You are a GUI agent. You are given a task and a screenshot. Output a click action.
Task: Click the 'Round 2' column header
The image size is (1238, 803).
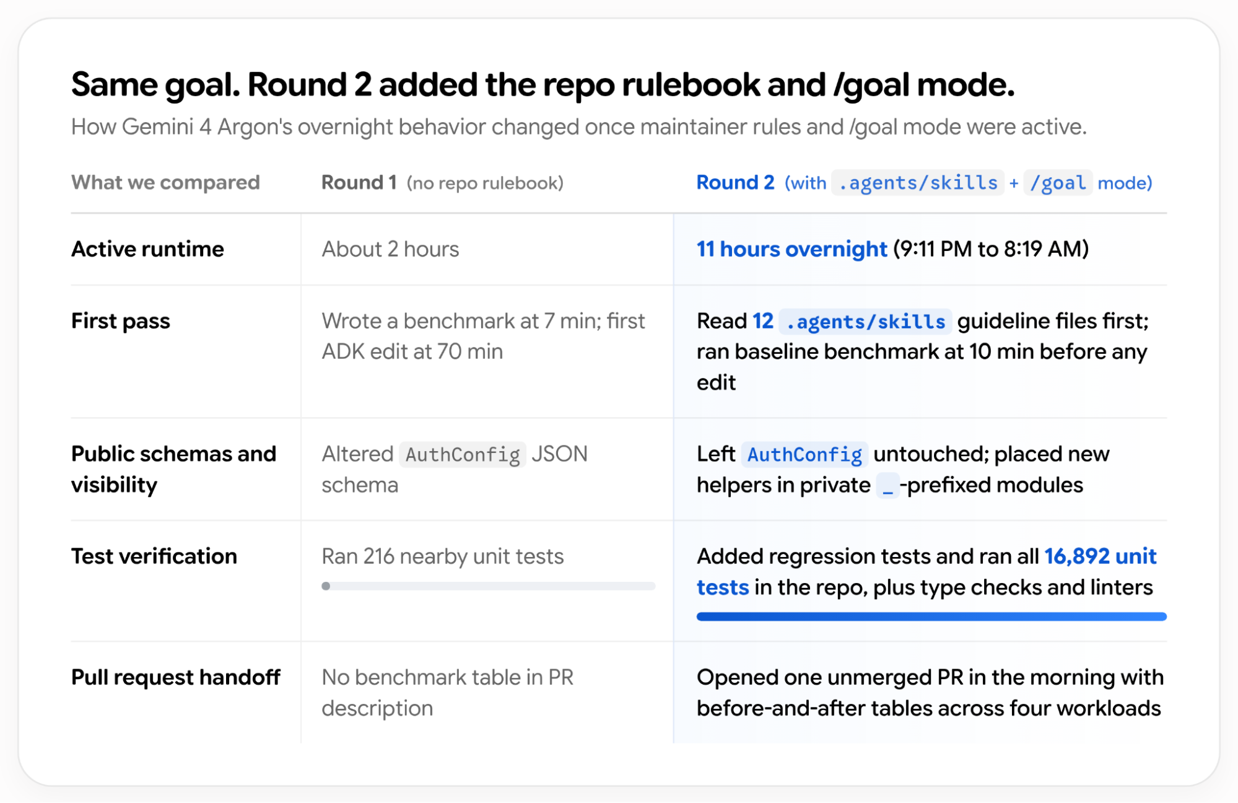735,183
